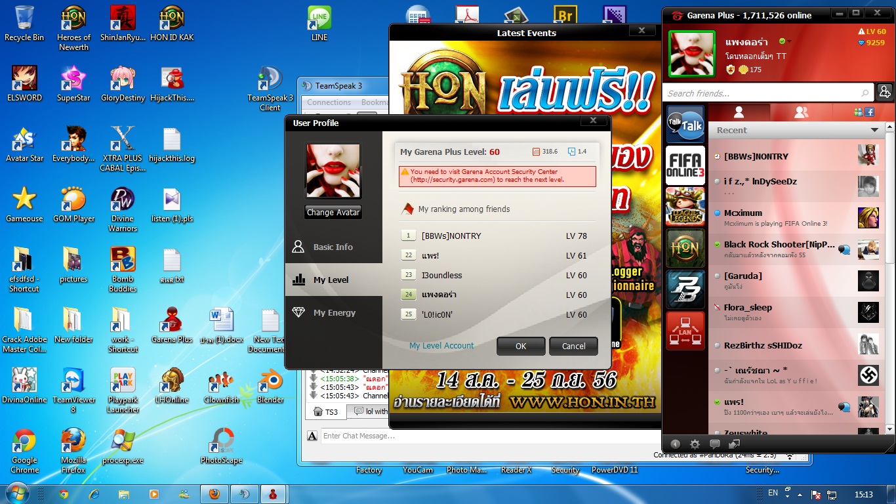This screenshot has width=896, height=504.
Task: Switch to the groups tab in Garena
Action: (x=800, y=112)
